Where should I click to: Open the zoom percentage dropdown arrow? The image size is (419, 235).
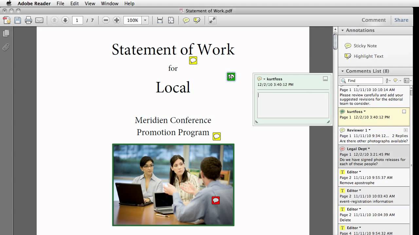click(x=145, y=20)
